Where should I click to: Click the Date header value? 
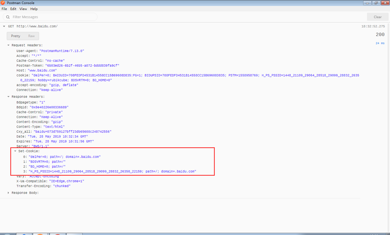[58, 136]
